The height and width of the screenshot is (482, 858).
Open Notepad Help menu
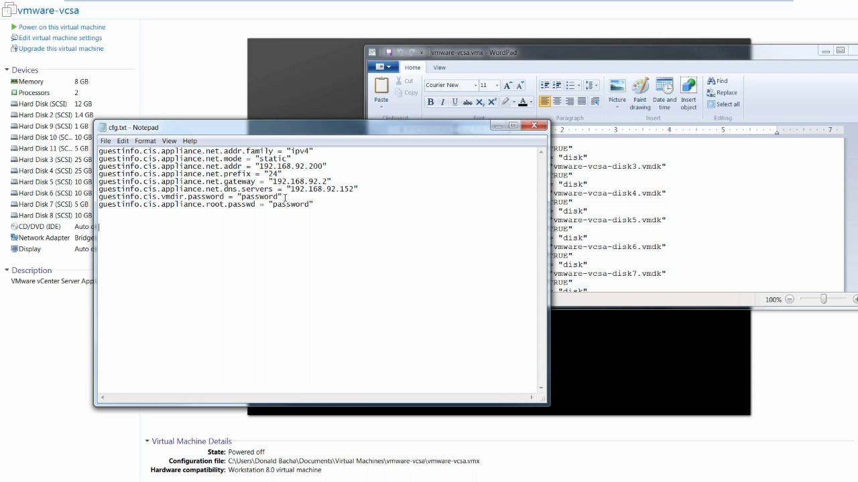pos(190,141)
